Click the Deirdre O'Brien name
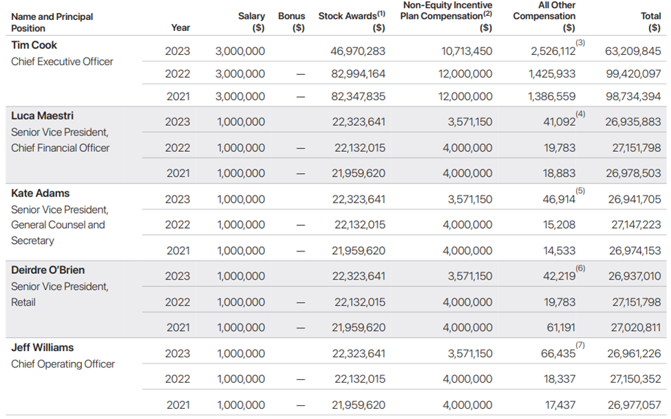This screenshot has width=671, height=419. (x=48, y=271)
